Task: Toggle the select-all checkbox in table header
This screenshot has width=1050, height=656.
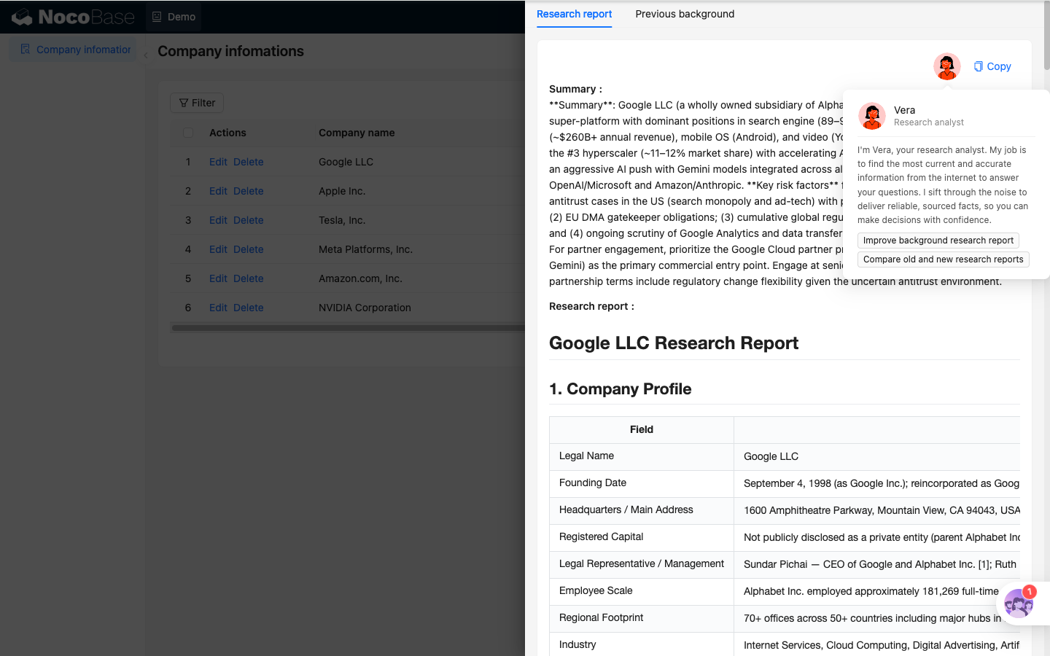Action: coord(188,133)
